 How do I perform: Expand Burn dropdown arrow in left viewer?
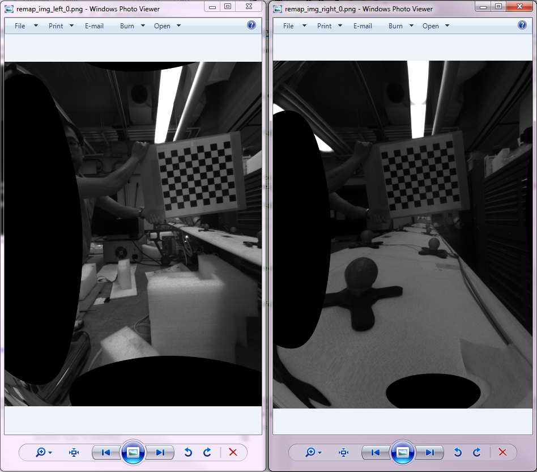(143, 25)
